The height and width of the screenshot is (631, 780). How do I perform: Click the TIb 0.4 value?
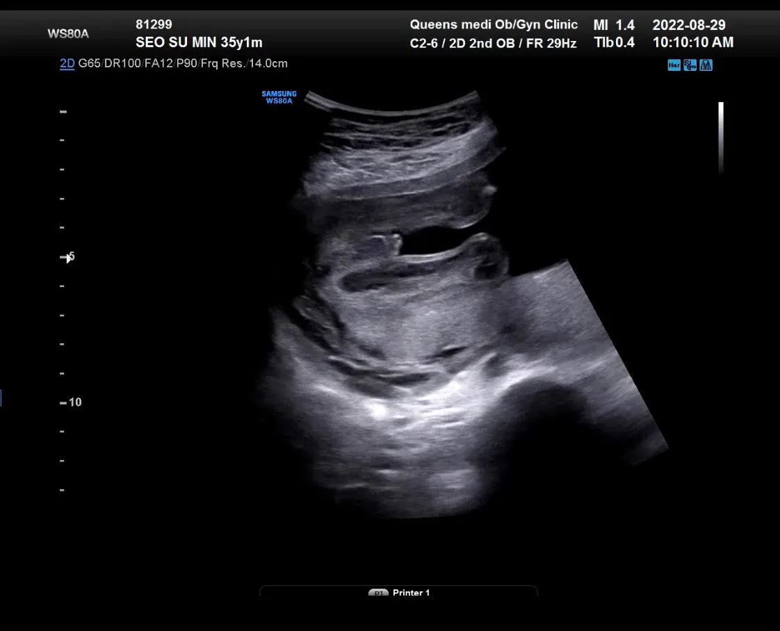click(614, 43)
